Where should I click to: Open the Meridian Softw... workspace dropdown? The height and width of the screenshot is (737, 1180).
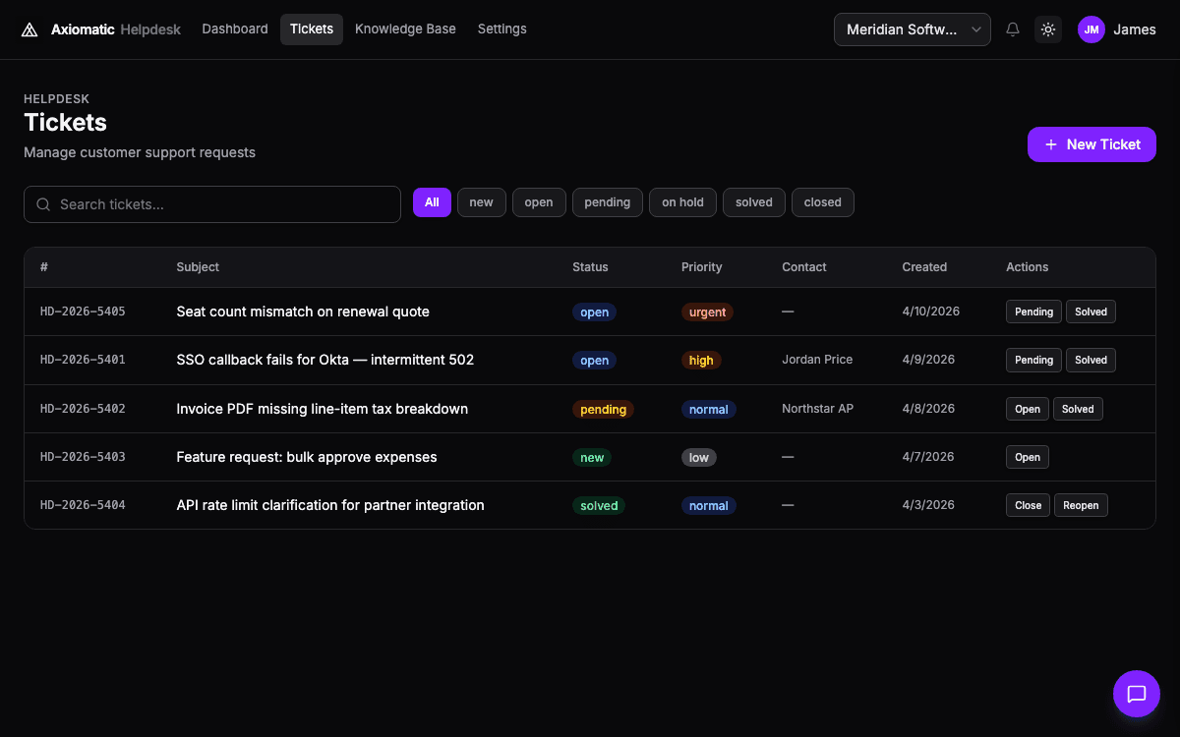point(912,29)
